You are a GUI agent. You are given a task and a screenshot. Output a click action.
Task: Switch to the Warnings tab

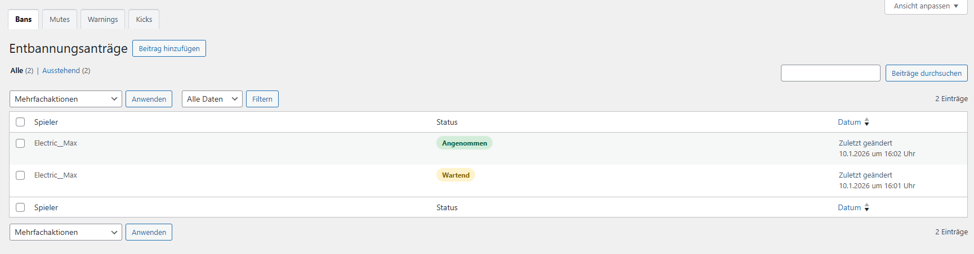[x=102, y=19]
